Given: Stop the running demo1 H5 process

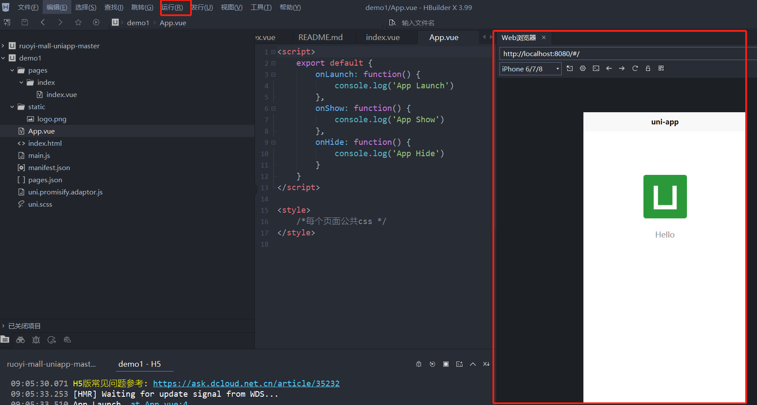Looking at the screenshot, I should click(x=446, y=364).
